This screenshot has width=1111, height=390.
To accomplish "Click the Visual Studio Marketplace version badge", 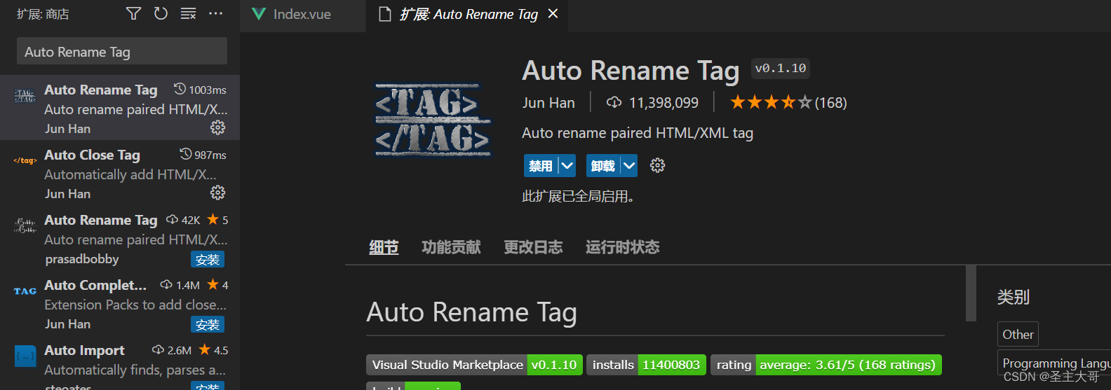I will 474,364.
